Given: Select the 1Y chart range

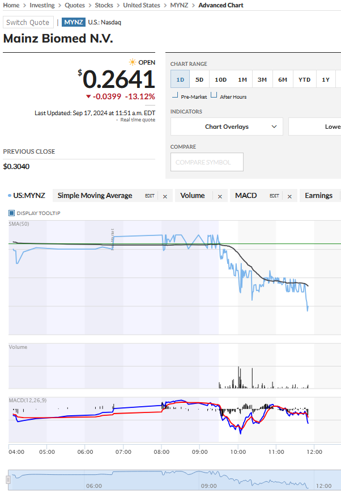Looking at the screenshot, I should point(326,79).
